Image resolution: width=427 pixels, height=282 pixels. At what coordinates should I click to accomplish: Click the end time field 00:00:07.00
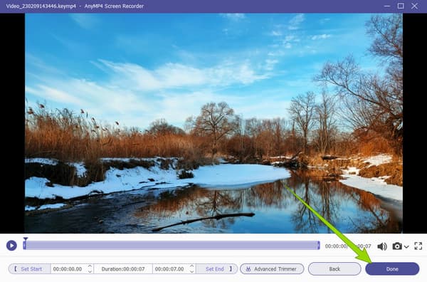169,269
